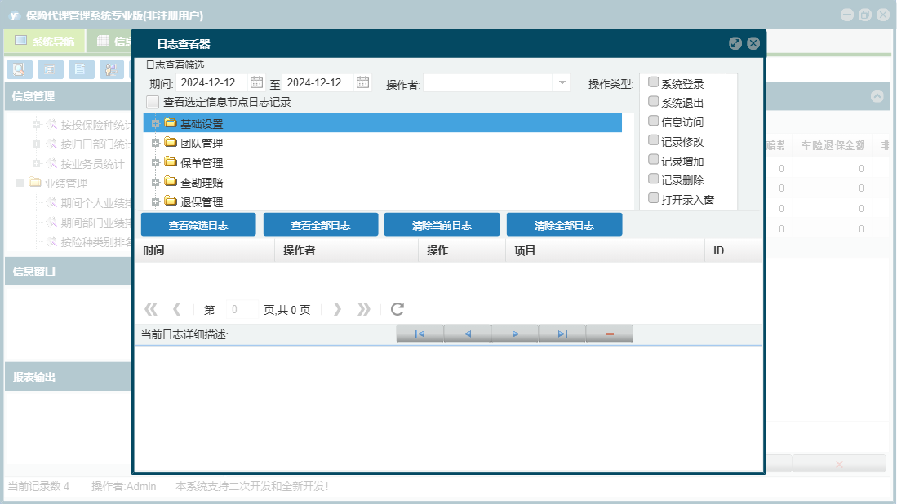Screen dimensions: 897x504
Task: Open 报表输出 panel header
Action: coord(68,377)
